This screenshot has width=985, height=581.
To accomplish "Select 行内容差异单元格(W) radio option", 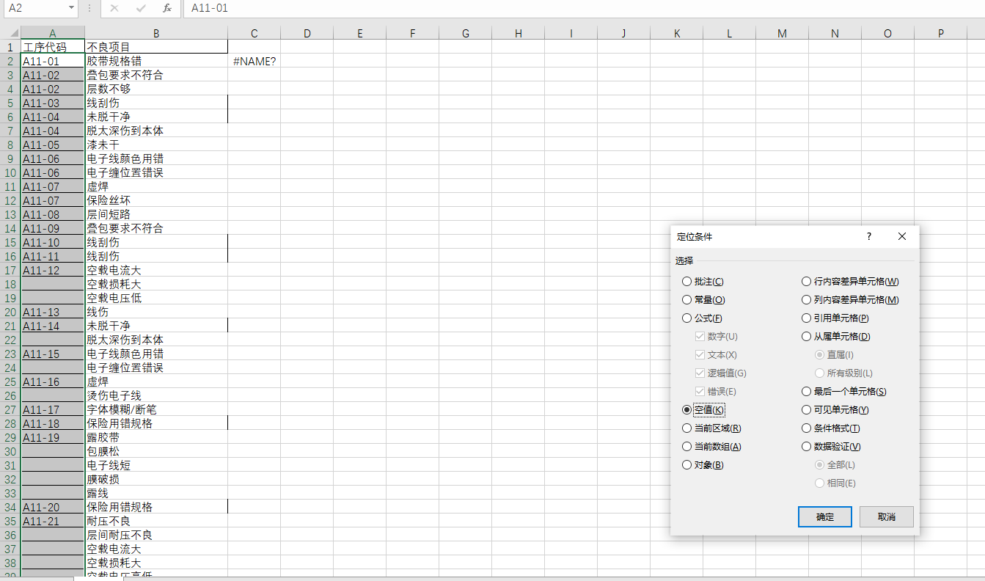I will click(850, 282).
